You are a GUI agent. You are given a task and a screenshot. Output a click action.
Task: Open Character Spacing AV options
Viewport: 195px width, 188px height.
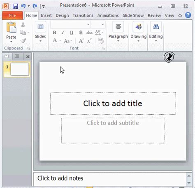[99, 33]
